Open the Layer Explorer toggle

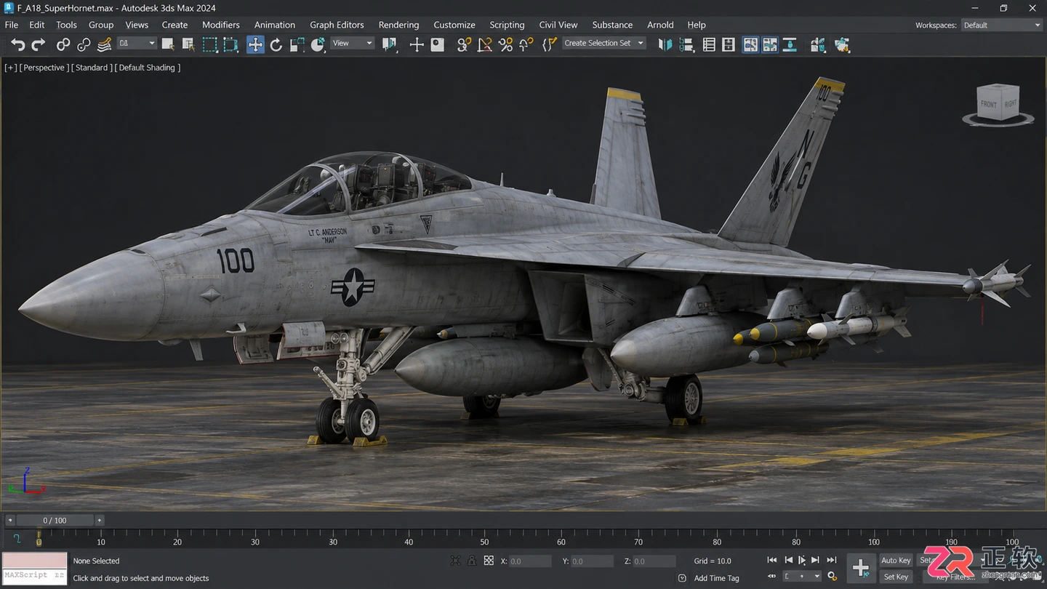[729, 44]
